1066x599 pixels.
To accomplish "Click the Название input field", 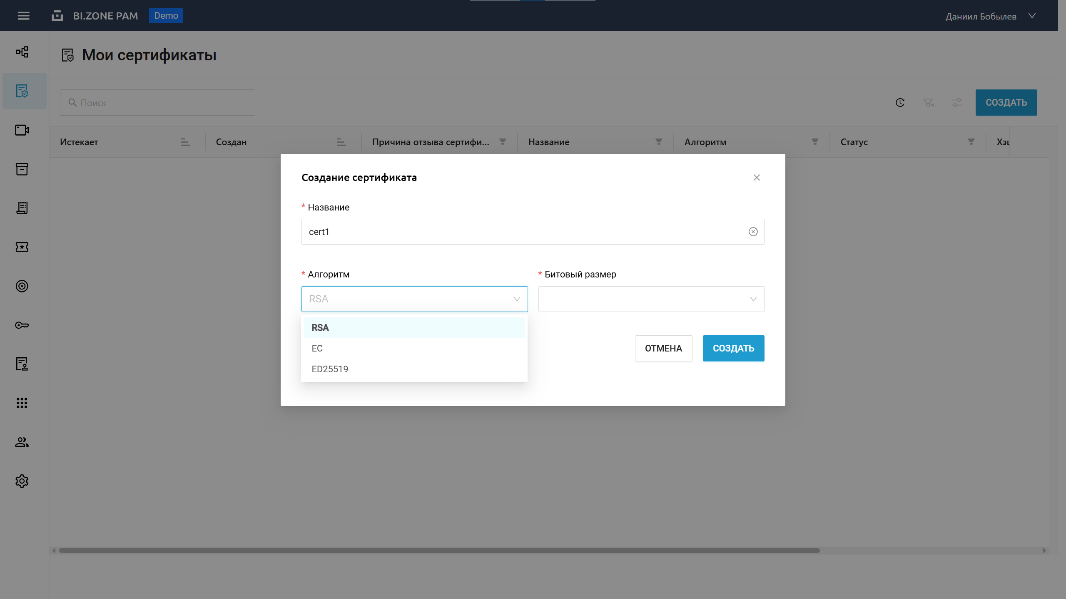I will 525,232.
